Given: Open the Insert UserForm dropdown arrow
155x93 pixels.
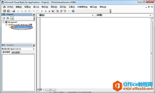Looking at the screenshot, I should 11,11.
